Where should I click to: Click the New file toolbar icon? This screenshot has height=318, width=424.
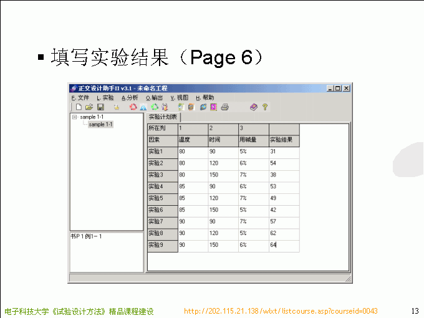(79, 107)
